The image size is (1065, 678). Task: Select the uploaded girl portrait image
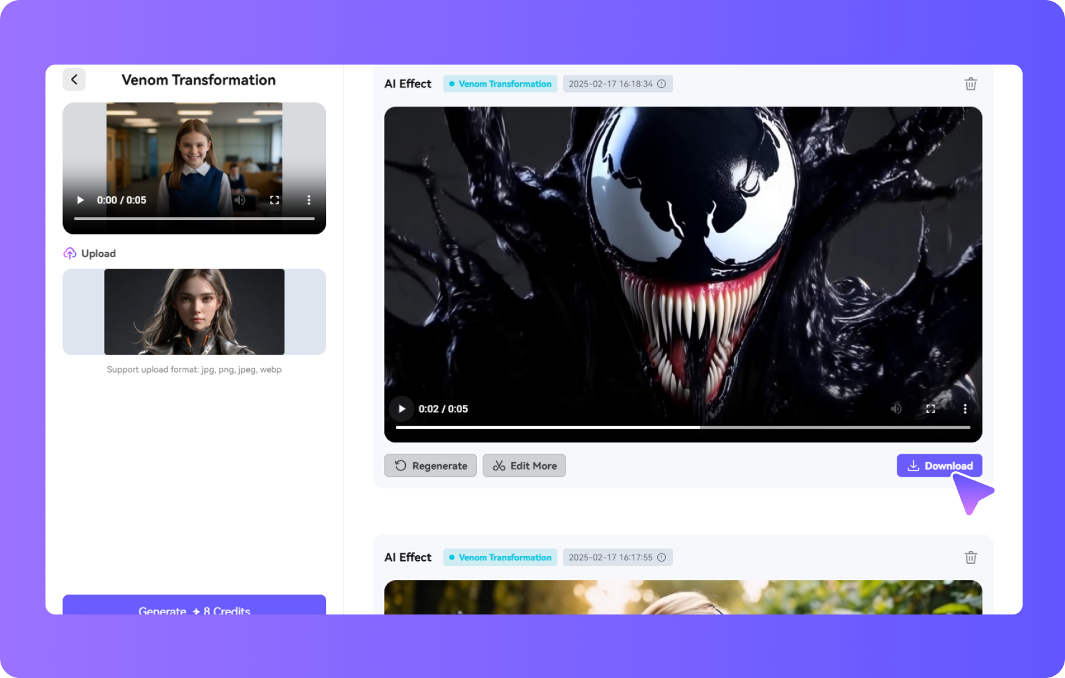pyautogui.click(x=195, y=312)
